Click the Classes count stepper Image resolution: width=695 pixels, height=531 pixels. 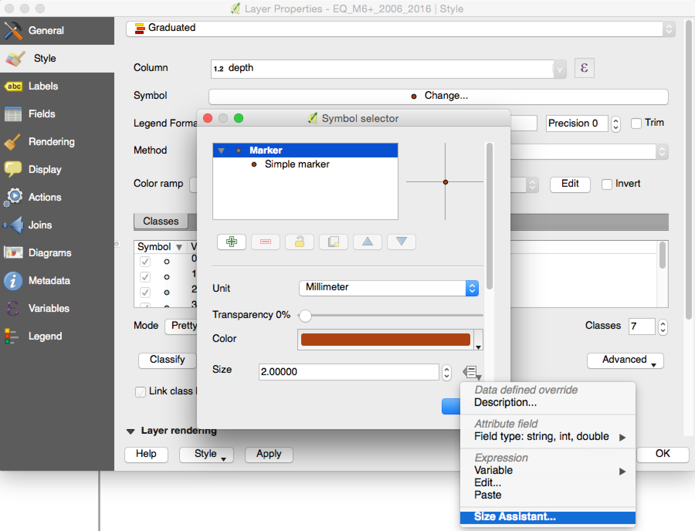pos(663,327)
